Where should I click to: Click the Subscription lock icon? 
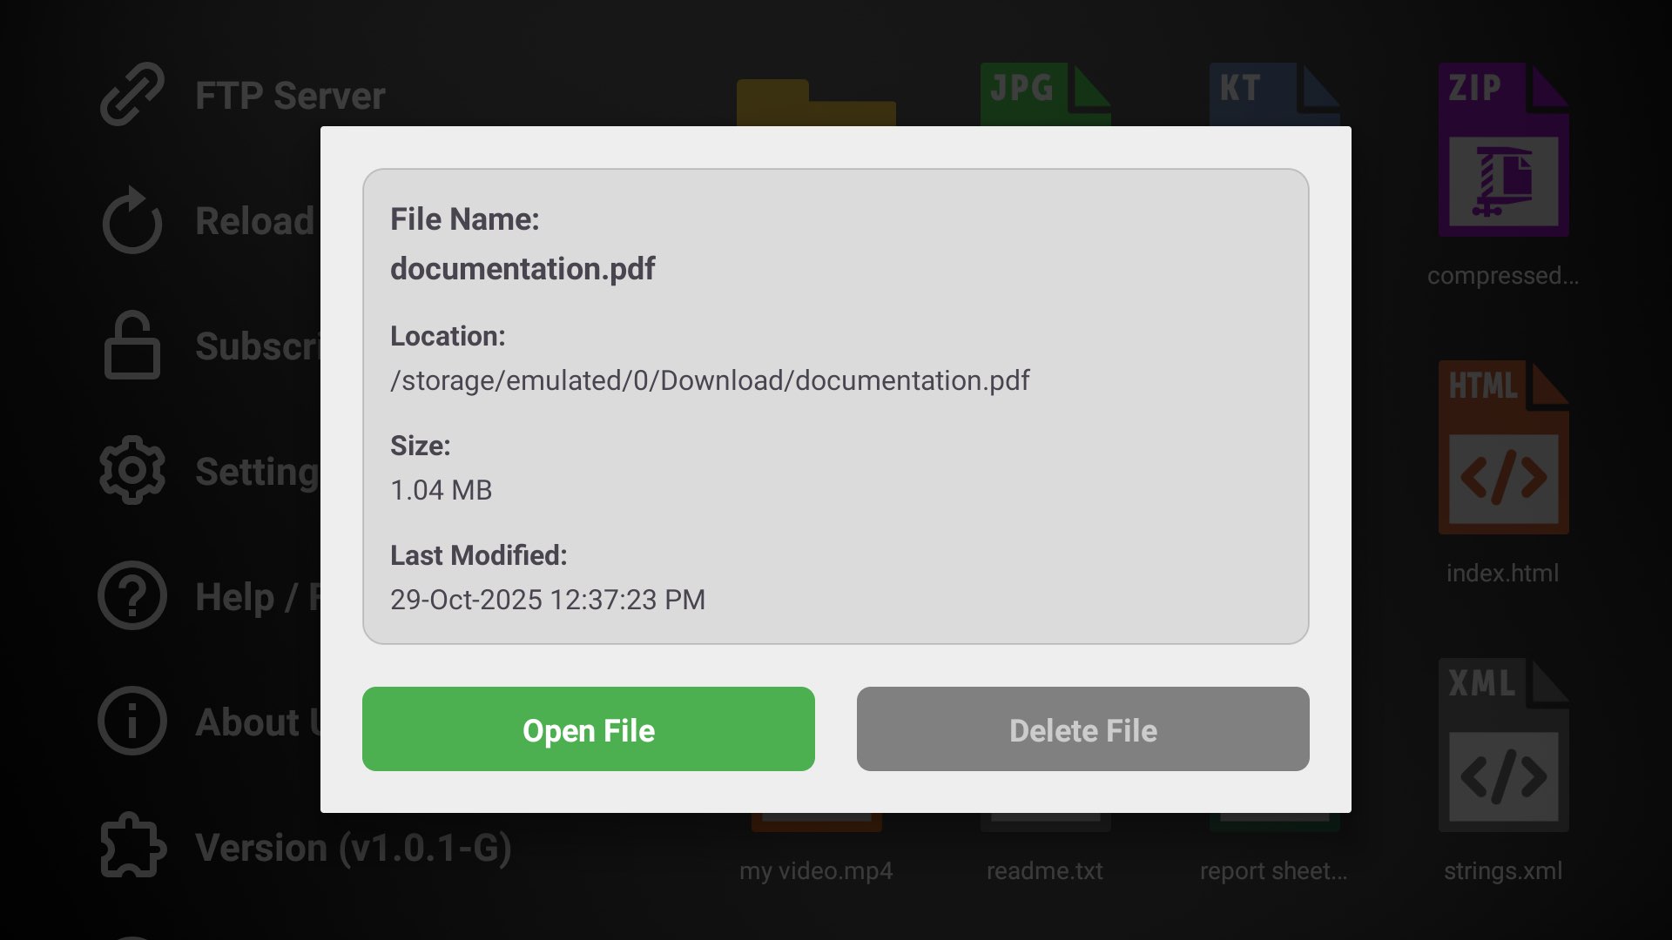(x=131, y=346)
